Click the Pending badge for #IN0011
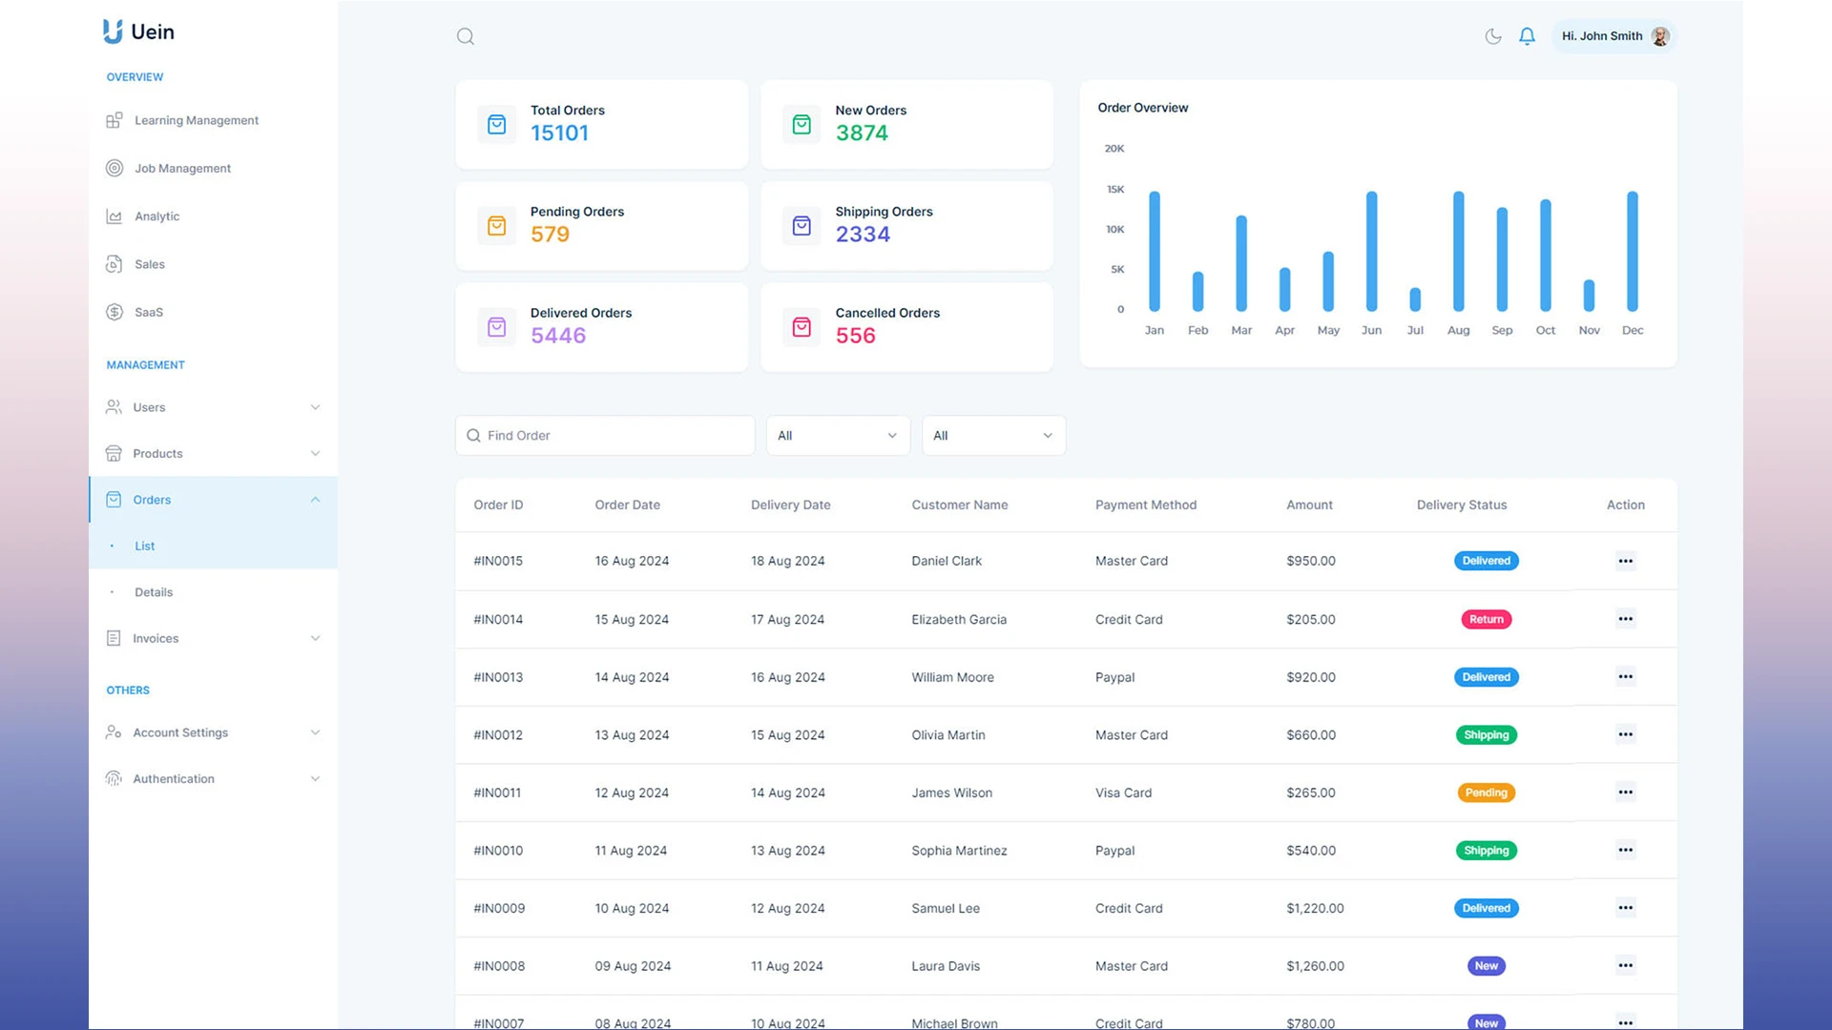1832x1030 pixels. coord(1486,793)
